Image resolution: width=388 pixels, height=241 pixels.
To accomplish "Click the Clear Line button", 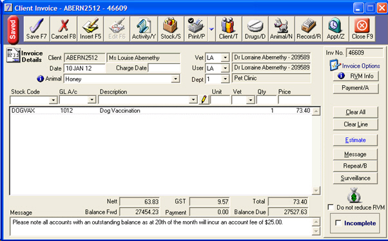I will pos(356,124).
